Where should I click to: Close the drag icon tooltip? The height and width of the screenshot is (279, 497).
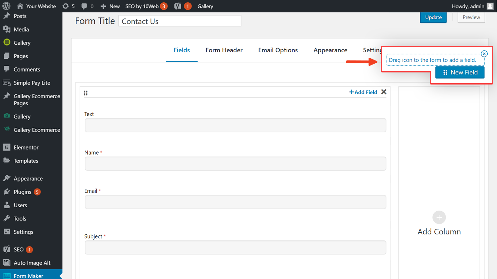pyautogui.click(x=484, y=54)
